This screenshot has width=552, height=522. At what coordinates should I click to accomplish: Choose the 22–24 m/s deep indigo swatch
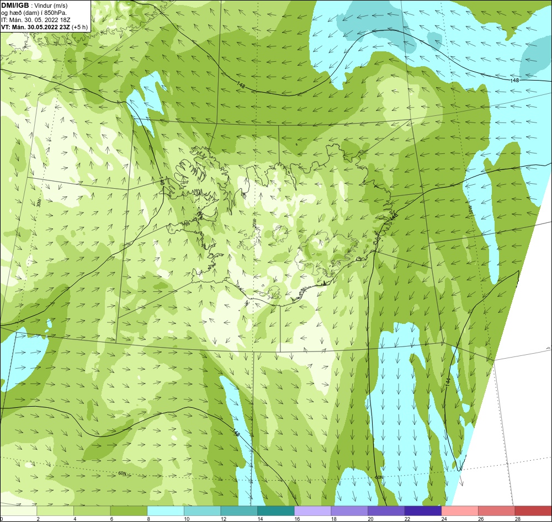click(x=423, y=511)
